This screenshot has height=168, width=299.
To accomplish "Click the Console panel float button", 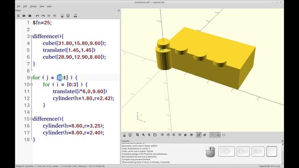I will click(x=282, y=141).
